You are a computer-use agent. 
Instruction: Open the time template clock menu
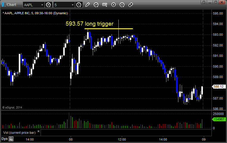[79, 5]
